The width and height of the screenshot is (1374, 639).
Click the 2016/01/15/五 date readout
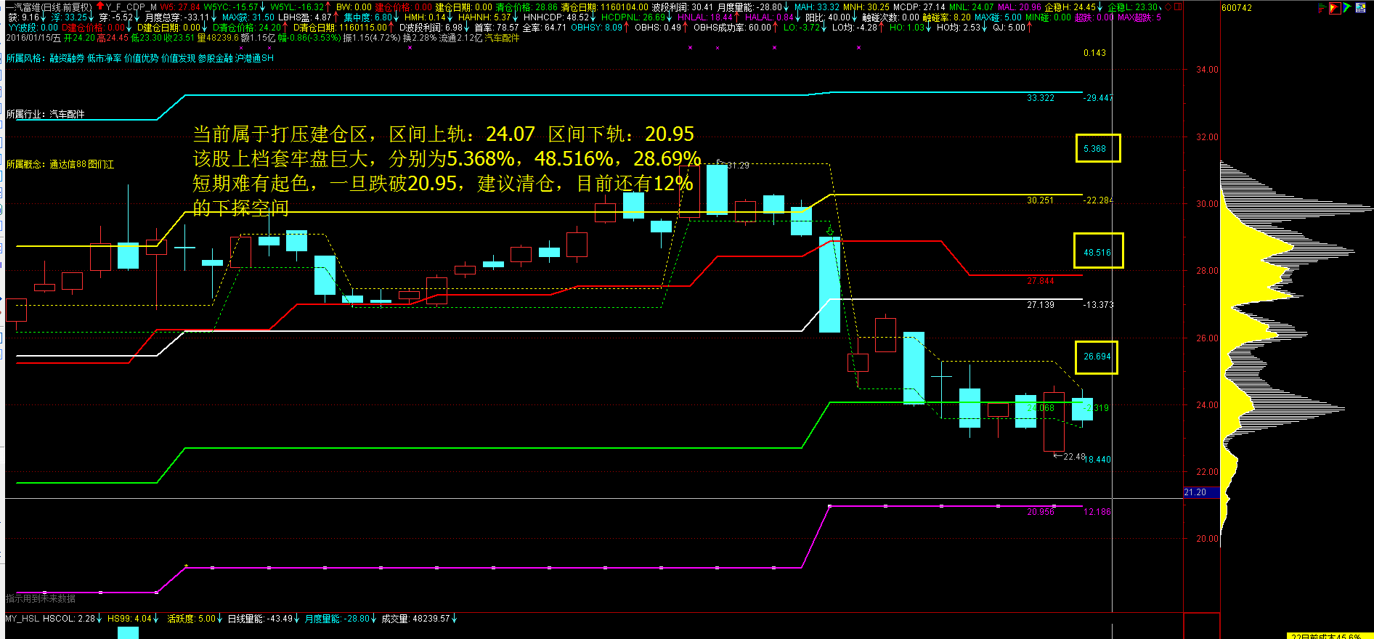click(33, 38)
